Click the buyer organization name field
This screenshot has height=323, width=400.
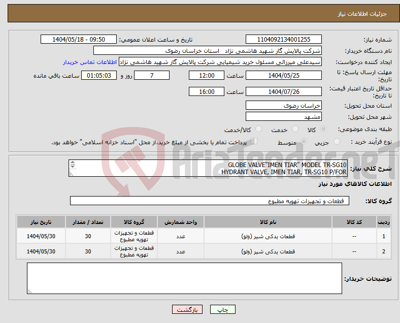[208, 50]
